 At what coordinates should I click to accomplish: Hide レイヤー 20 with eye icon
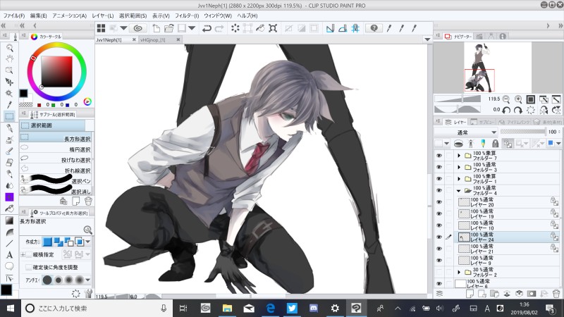pos(439,202)
